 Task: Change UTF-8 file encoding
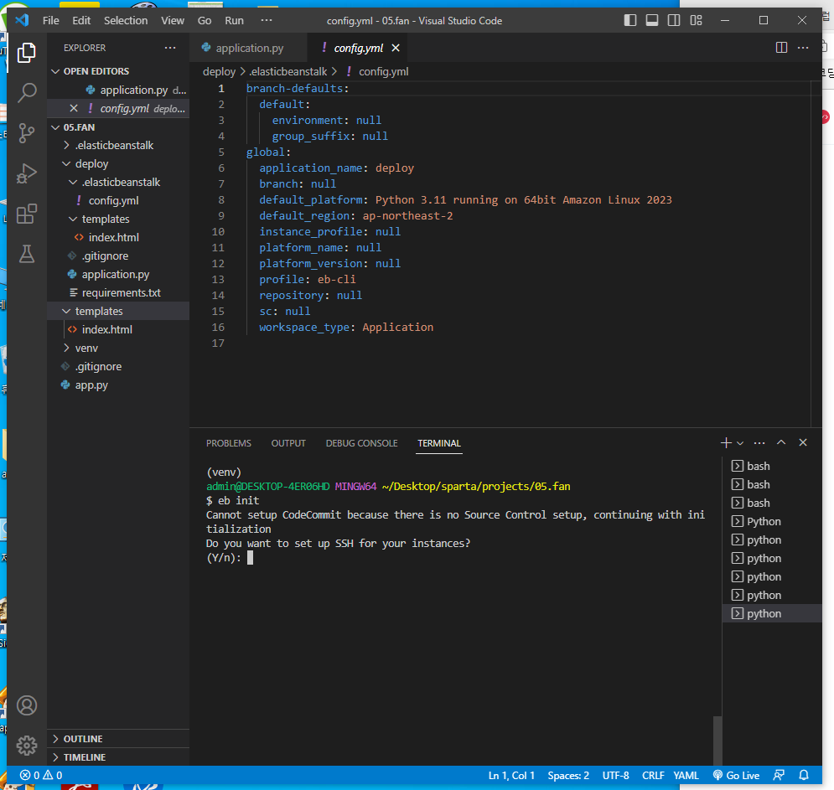tap(615, 775)
